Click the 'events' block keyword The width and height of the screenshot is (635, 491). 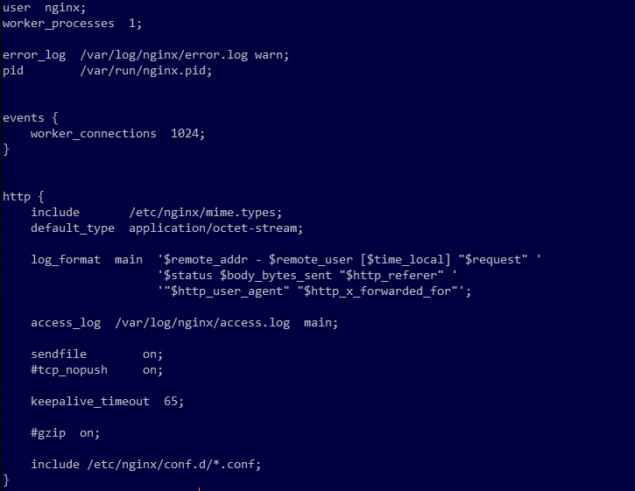coord(24,117)
